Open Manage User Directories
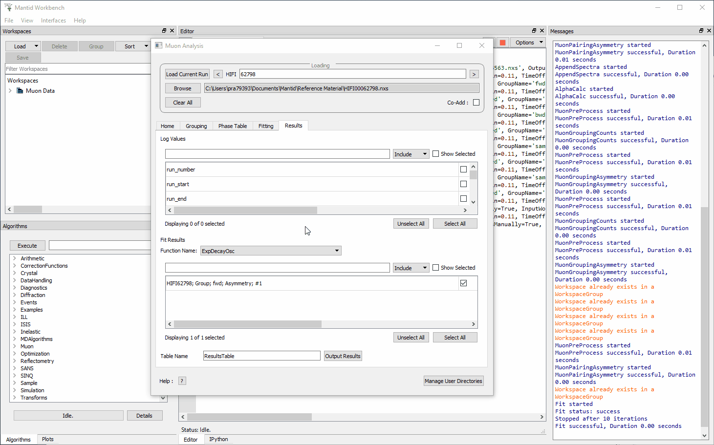Image resolution: width=714 pixels, height=445 pixels. coord(454,381)
